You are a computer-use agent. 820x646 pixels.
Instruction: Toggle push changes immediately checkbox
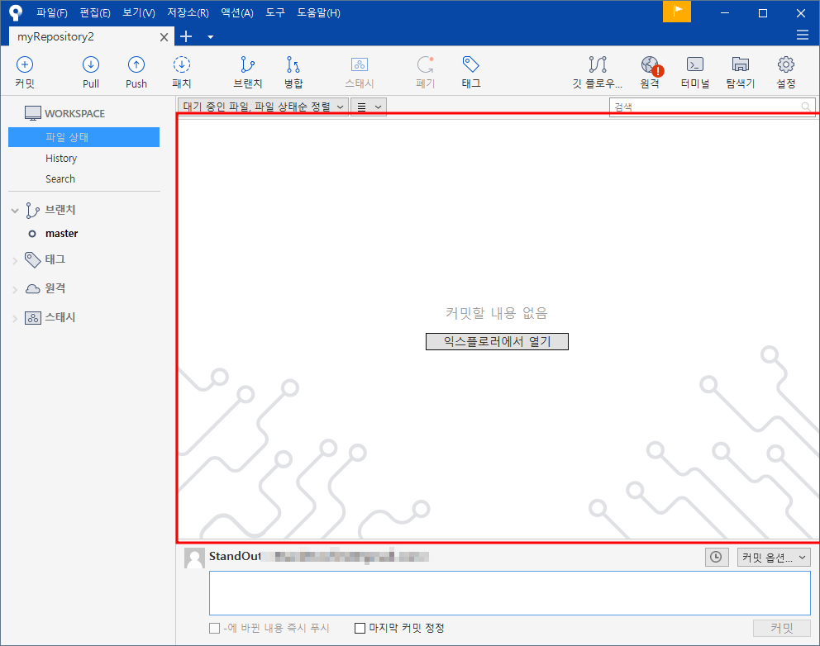(x=214, y=628)
